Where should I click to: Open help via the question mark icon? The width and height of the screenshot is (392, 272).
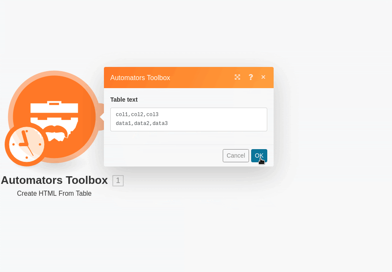click(251, 77)
